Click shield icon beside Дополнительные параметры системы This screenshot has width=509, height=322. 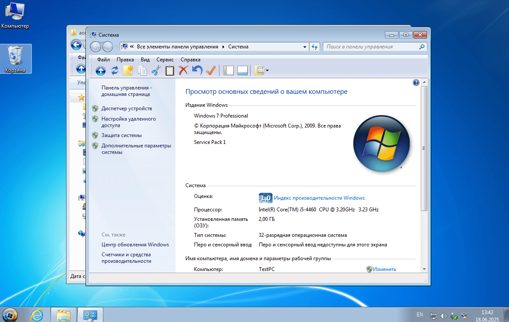coord(95,146)
